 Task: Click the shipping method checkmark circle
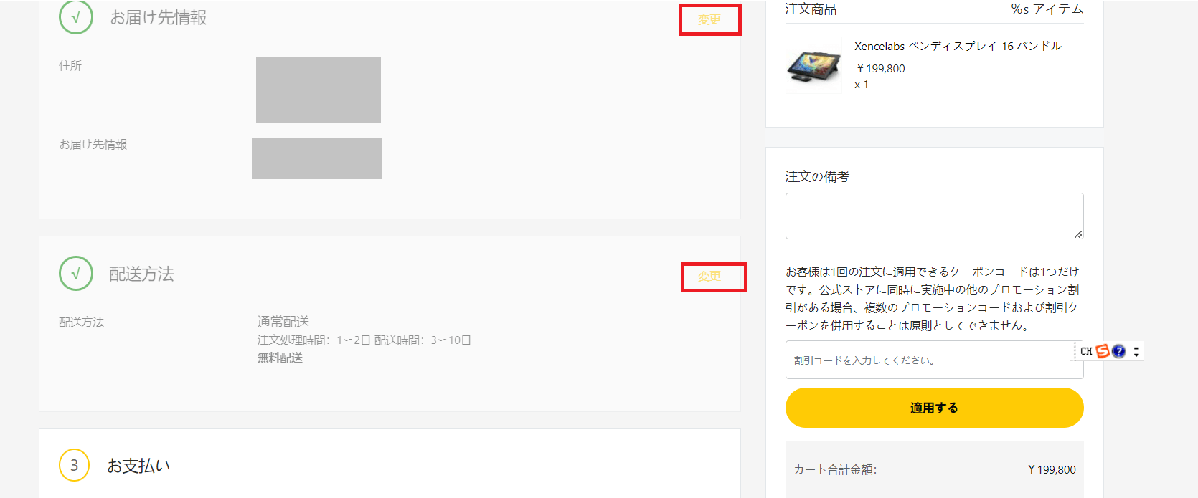[x=76, y=274]
